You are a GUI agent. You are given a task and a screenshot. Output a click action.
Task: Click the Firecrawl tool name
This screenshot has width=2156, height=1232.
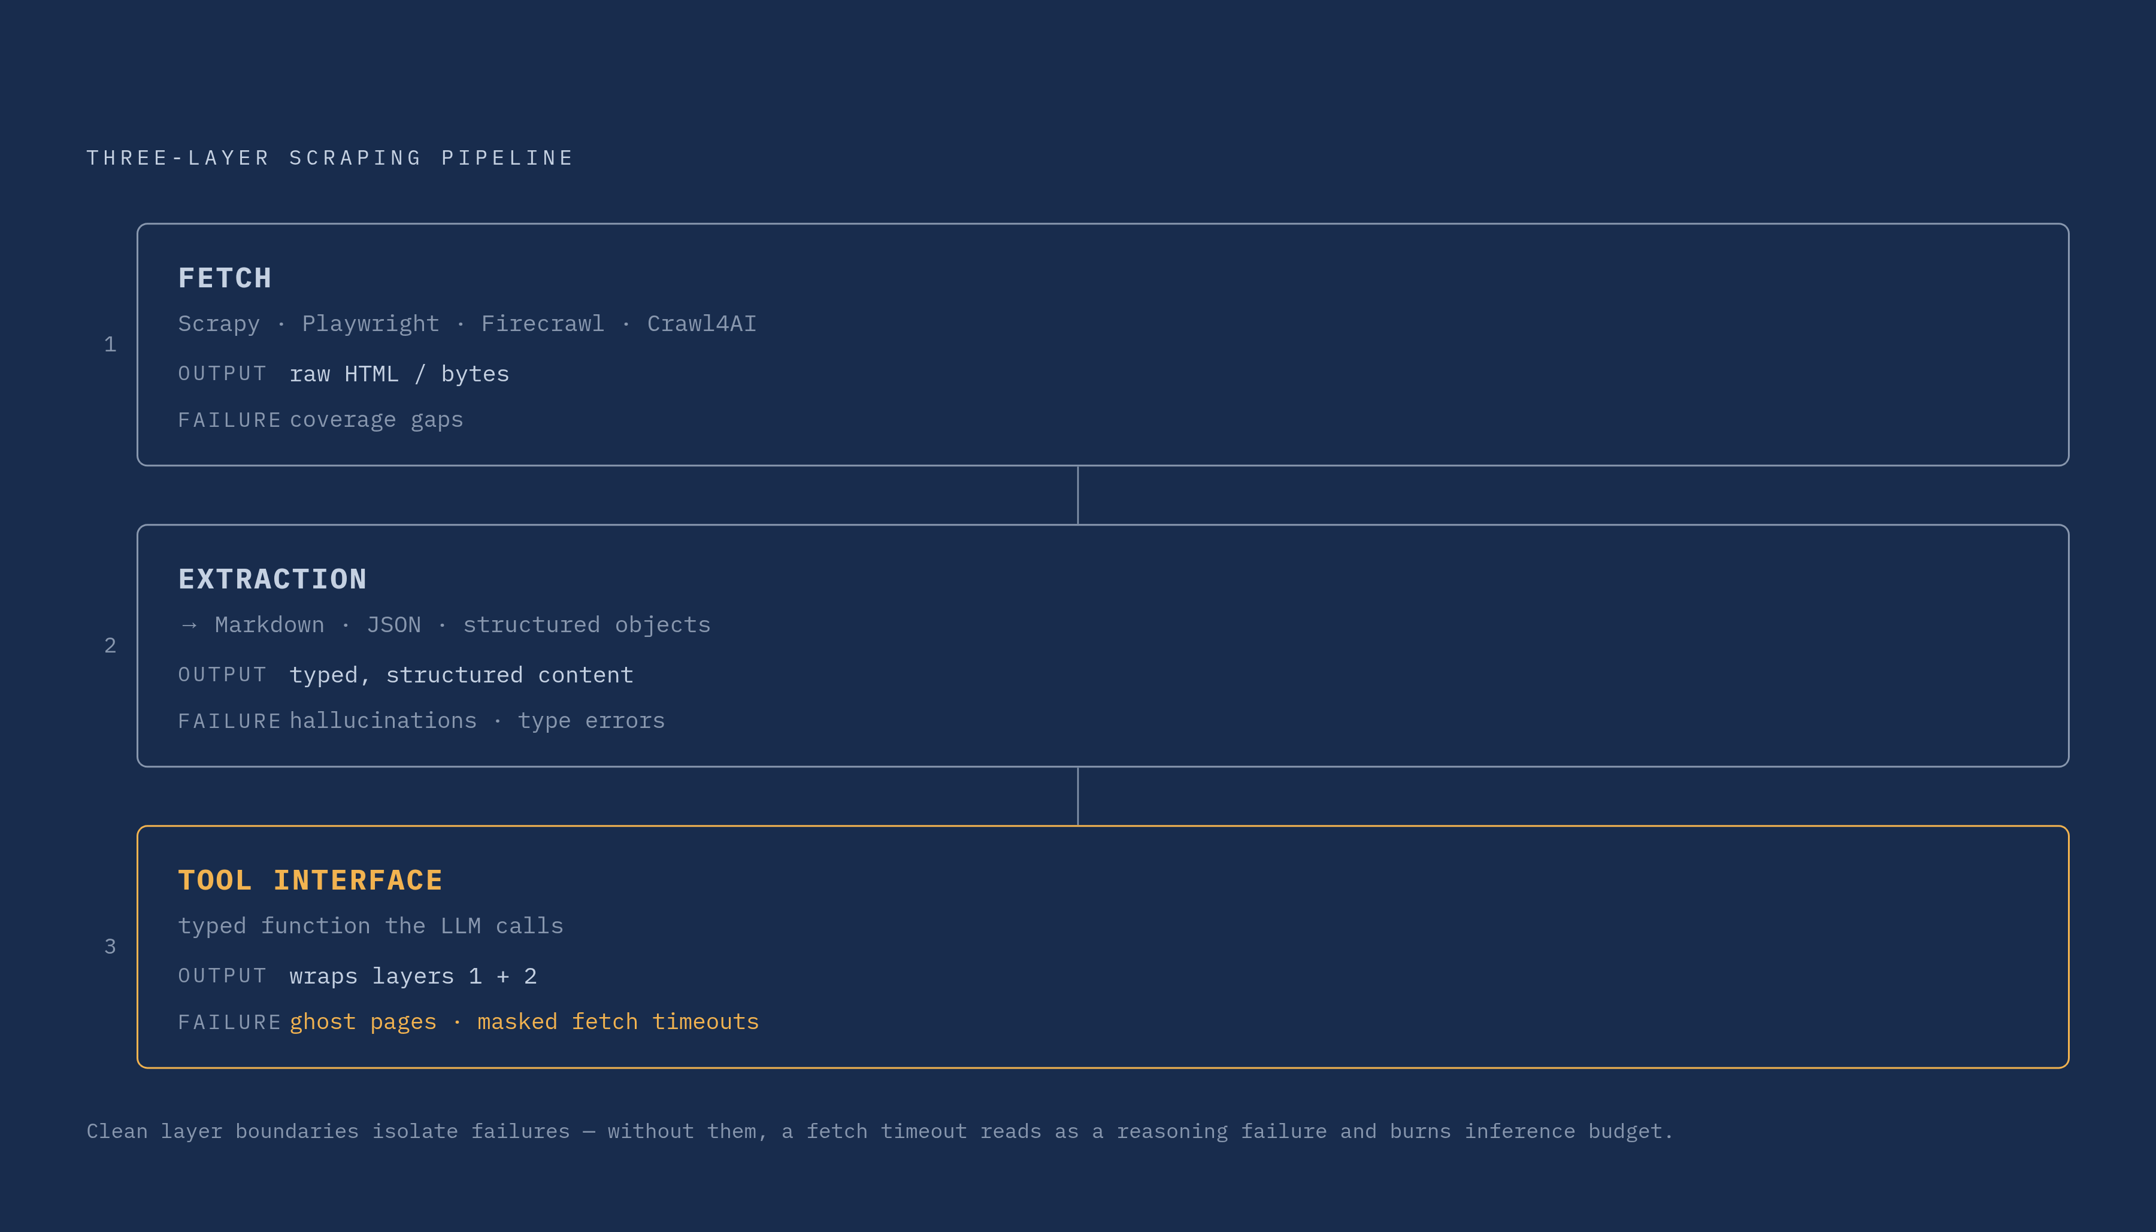543,324
